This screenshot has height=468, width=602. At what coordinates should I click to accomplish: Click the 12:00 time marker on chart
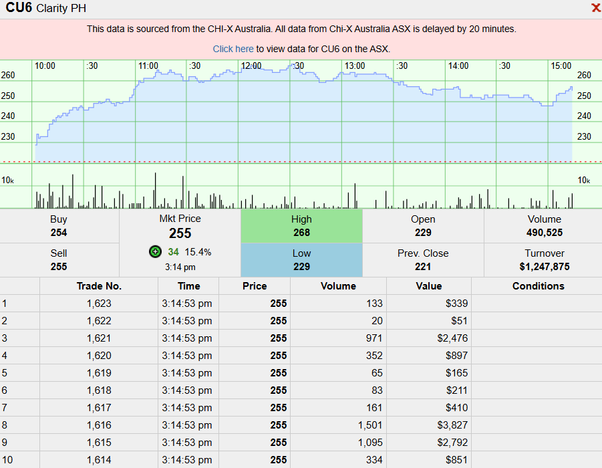pyautogui.click(x=251, y=66)
